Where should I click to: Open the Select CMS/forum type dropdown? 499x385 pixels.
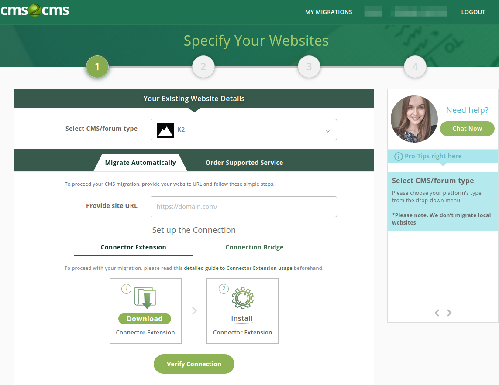(x=244, y=129)
